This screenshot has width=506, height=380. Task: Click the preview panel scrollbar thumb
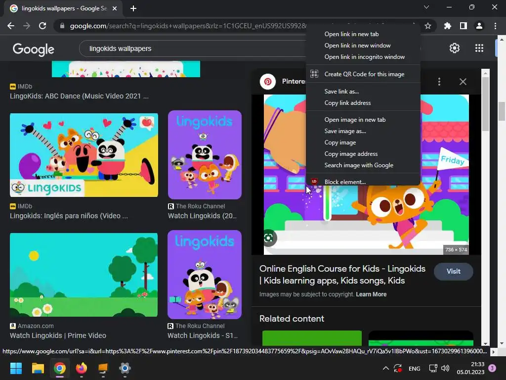pos(485,103)
